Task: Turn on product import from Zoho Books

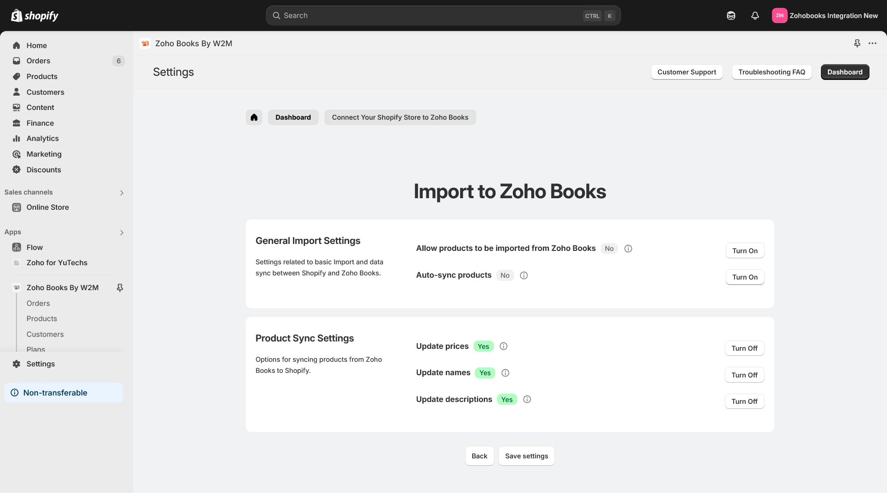Action: [745, 250]
